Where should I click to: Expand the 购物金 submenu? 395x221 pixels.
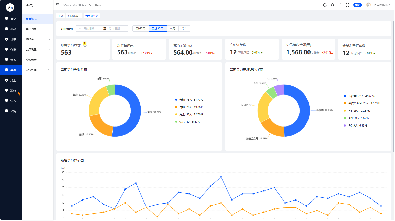[37, 39]
